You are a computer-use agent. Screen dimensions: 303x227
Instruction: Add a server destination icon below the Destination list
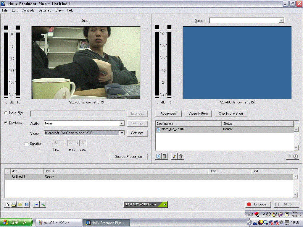pyautogui.click(x=165, y=156)
